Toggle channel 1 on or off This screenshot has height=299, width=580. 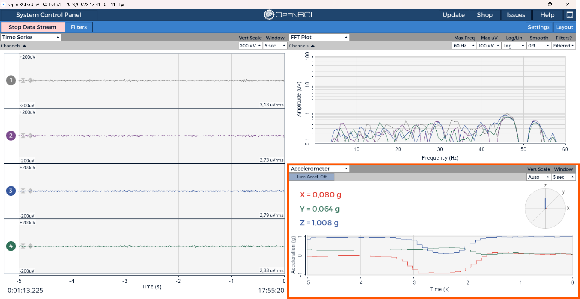coord(11,80)
